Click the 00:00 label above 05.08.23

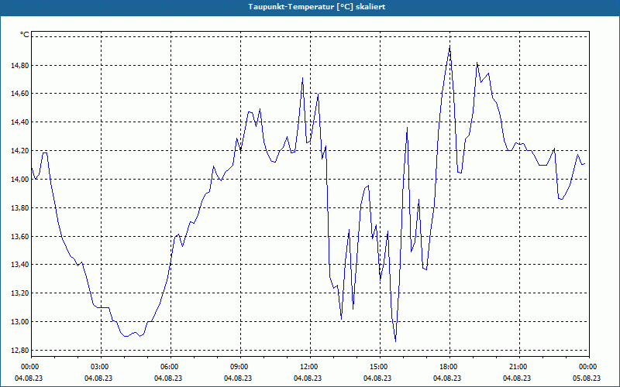click(x=589, y=367)
